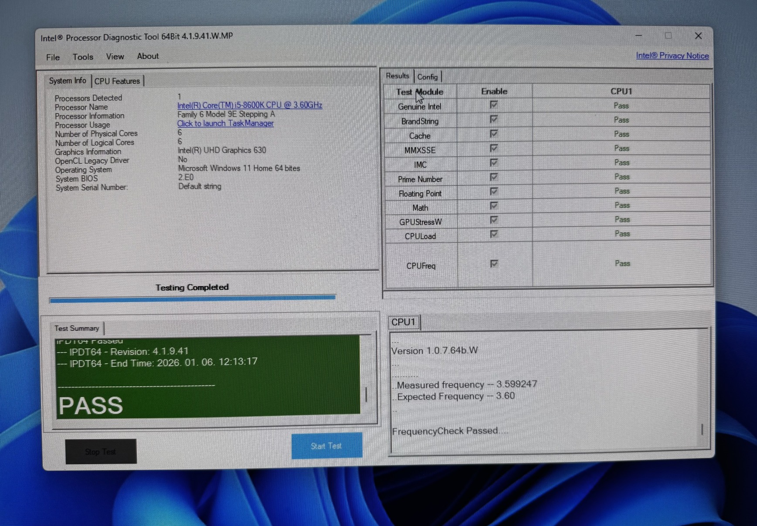Click the Version 1.0.7.64b.W line
This screenshot has height=526, width=757.
point(435,350)
